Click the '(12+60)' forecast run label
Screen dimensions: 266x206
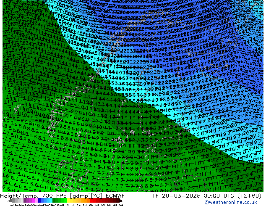(x=249, y=196)
